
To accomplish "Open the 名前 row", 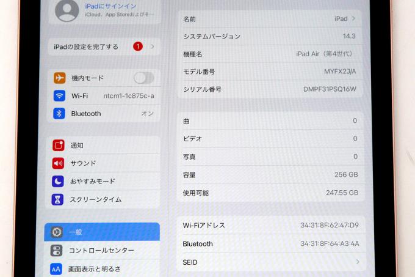I will pyautogui.click(x=269, y=19).
